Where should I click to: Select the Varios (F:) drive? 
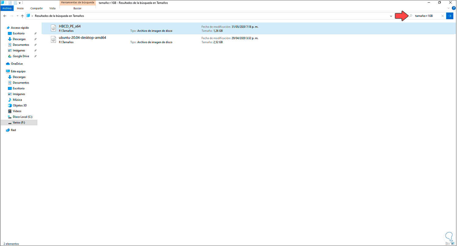coord(19,123)
